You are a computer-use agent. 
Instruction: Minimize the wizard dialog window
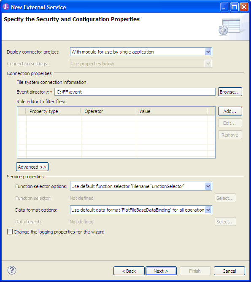pyautogui.click(x=224, y=7)
